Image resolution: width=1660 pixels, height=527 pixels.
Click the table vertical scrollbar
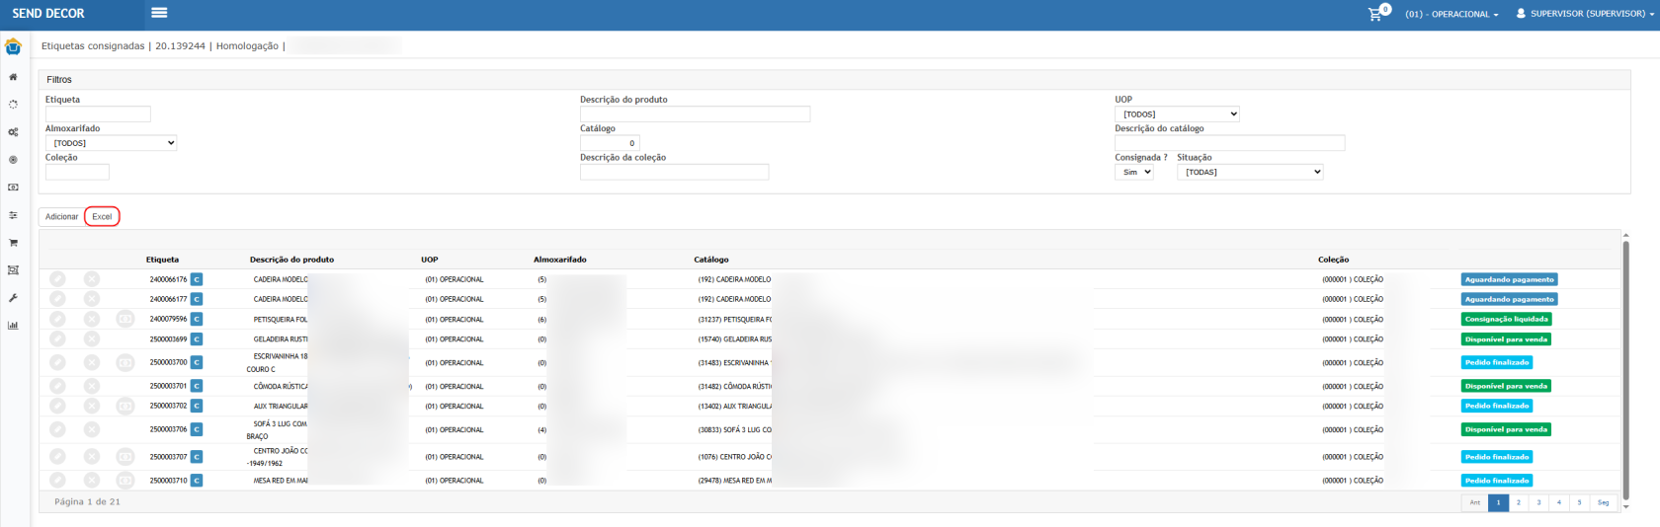click(x=1625, y=370)
